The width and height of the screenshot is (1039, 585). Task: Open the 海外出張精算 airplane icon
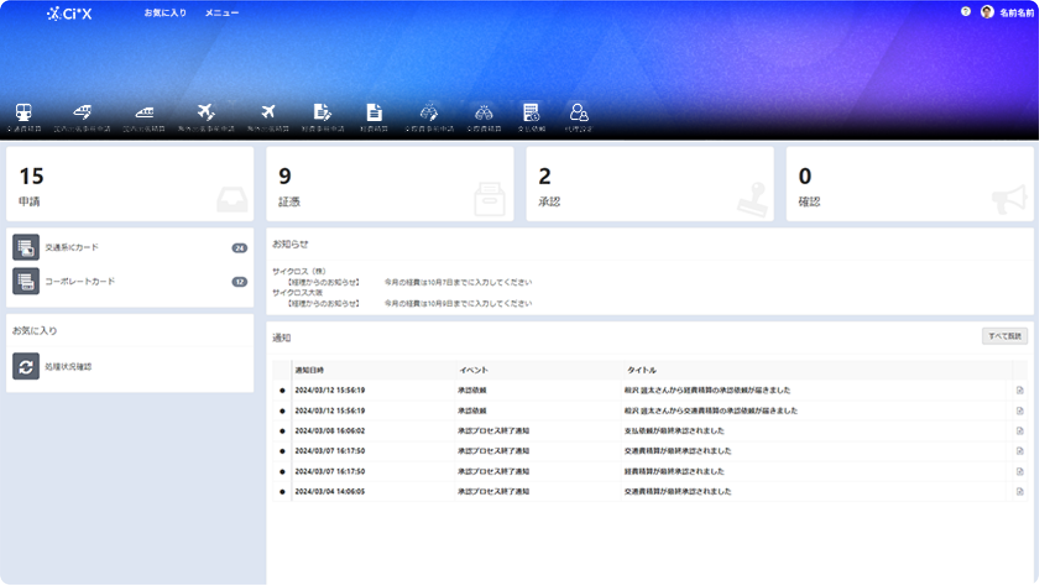point(267,114)
